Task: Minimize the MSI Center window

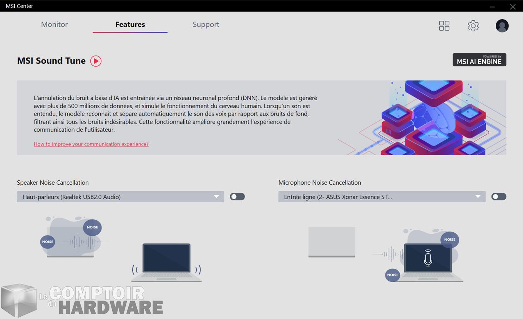Action: point(492,7)
